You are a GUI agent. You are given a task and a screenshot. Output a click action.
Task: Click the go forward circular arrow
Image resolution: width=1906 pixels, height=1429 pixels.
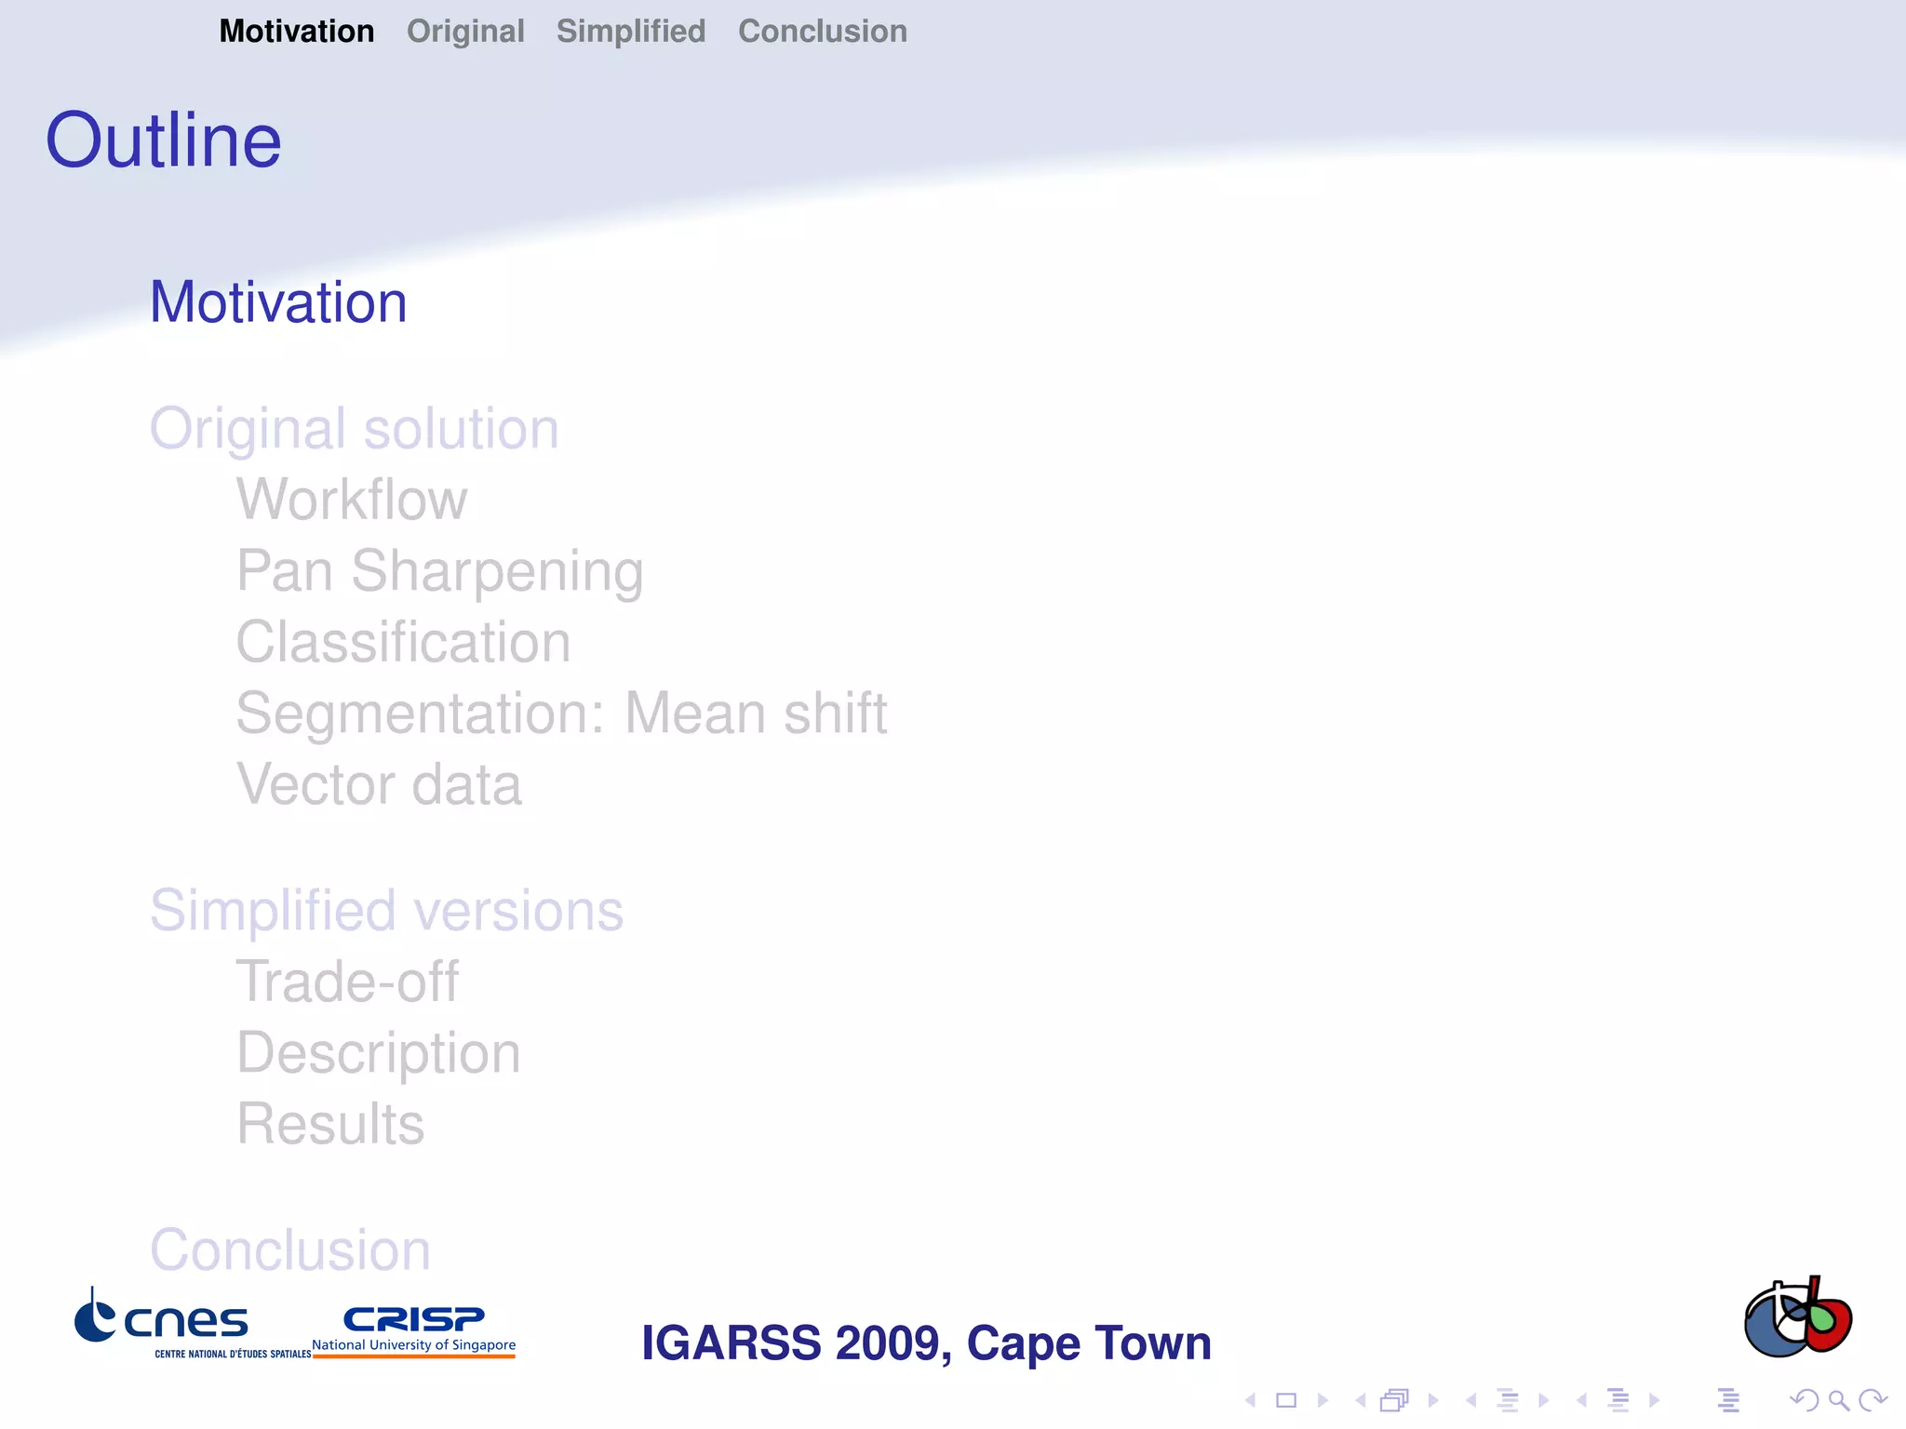pos(1872,1400)
